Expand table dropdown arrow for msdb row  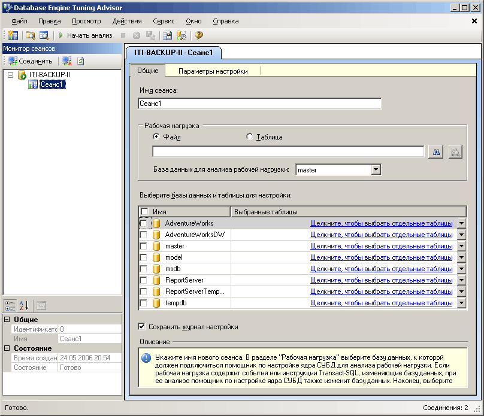[461, 269]
